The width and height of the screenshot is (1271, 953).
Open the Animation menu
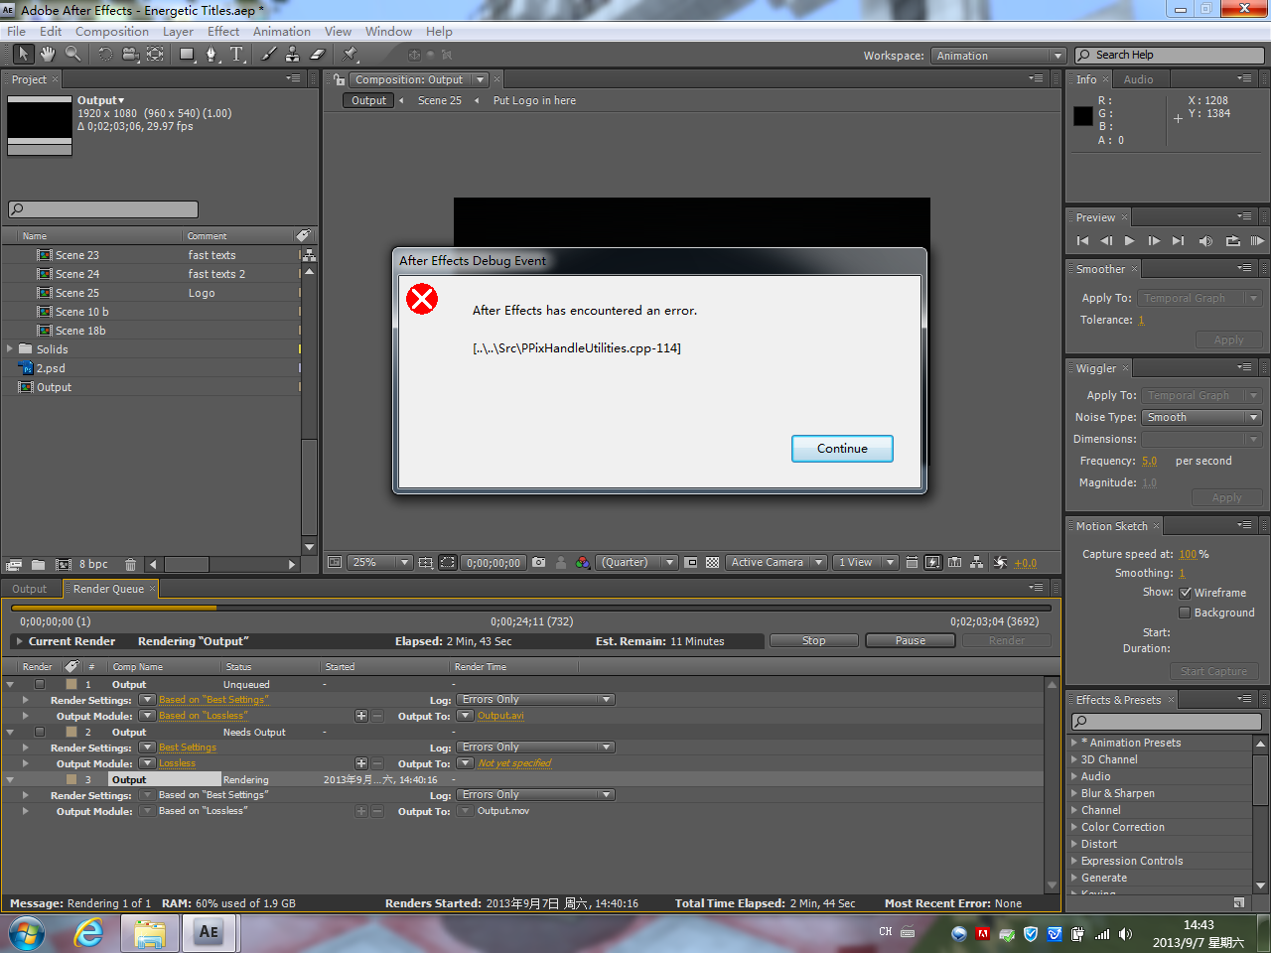(x=282, y=31)
